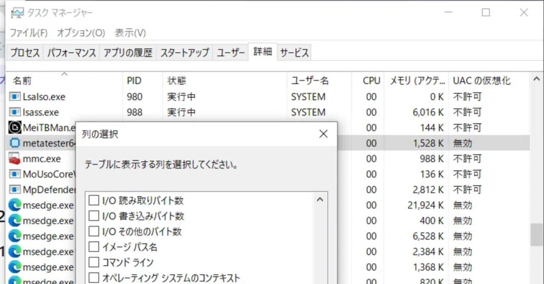Click the MeiTBMan process clock icon

point(15,128)
